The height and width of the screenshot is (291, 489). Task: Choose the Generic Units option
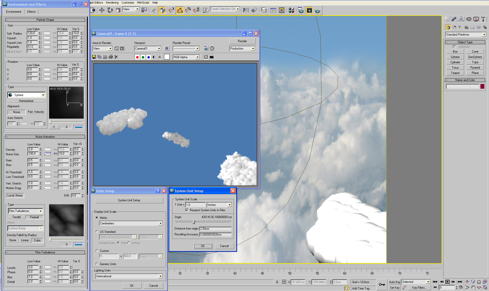click(97, 264)
